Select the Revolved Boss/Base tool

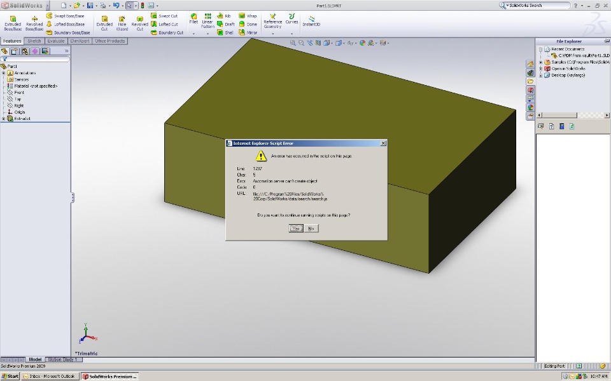tap(34, 23)
